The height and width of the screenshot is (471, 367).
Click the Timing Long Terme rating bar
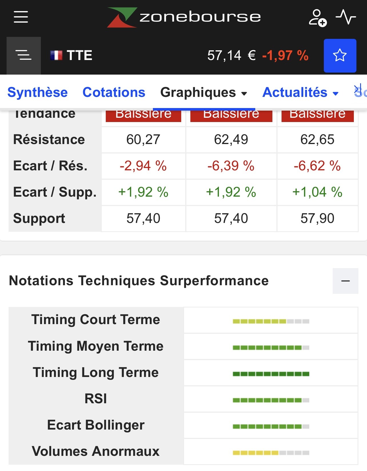coord(271,374)
